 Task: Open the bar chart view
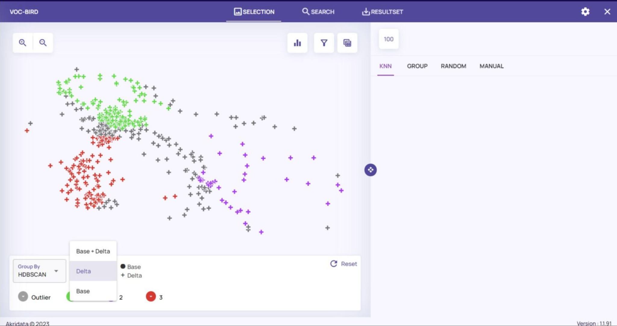coord(297,43)
